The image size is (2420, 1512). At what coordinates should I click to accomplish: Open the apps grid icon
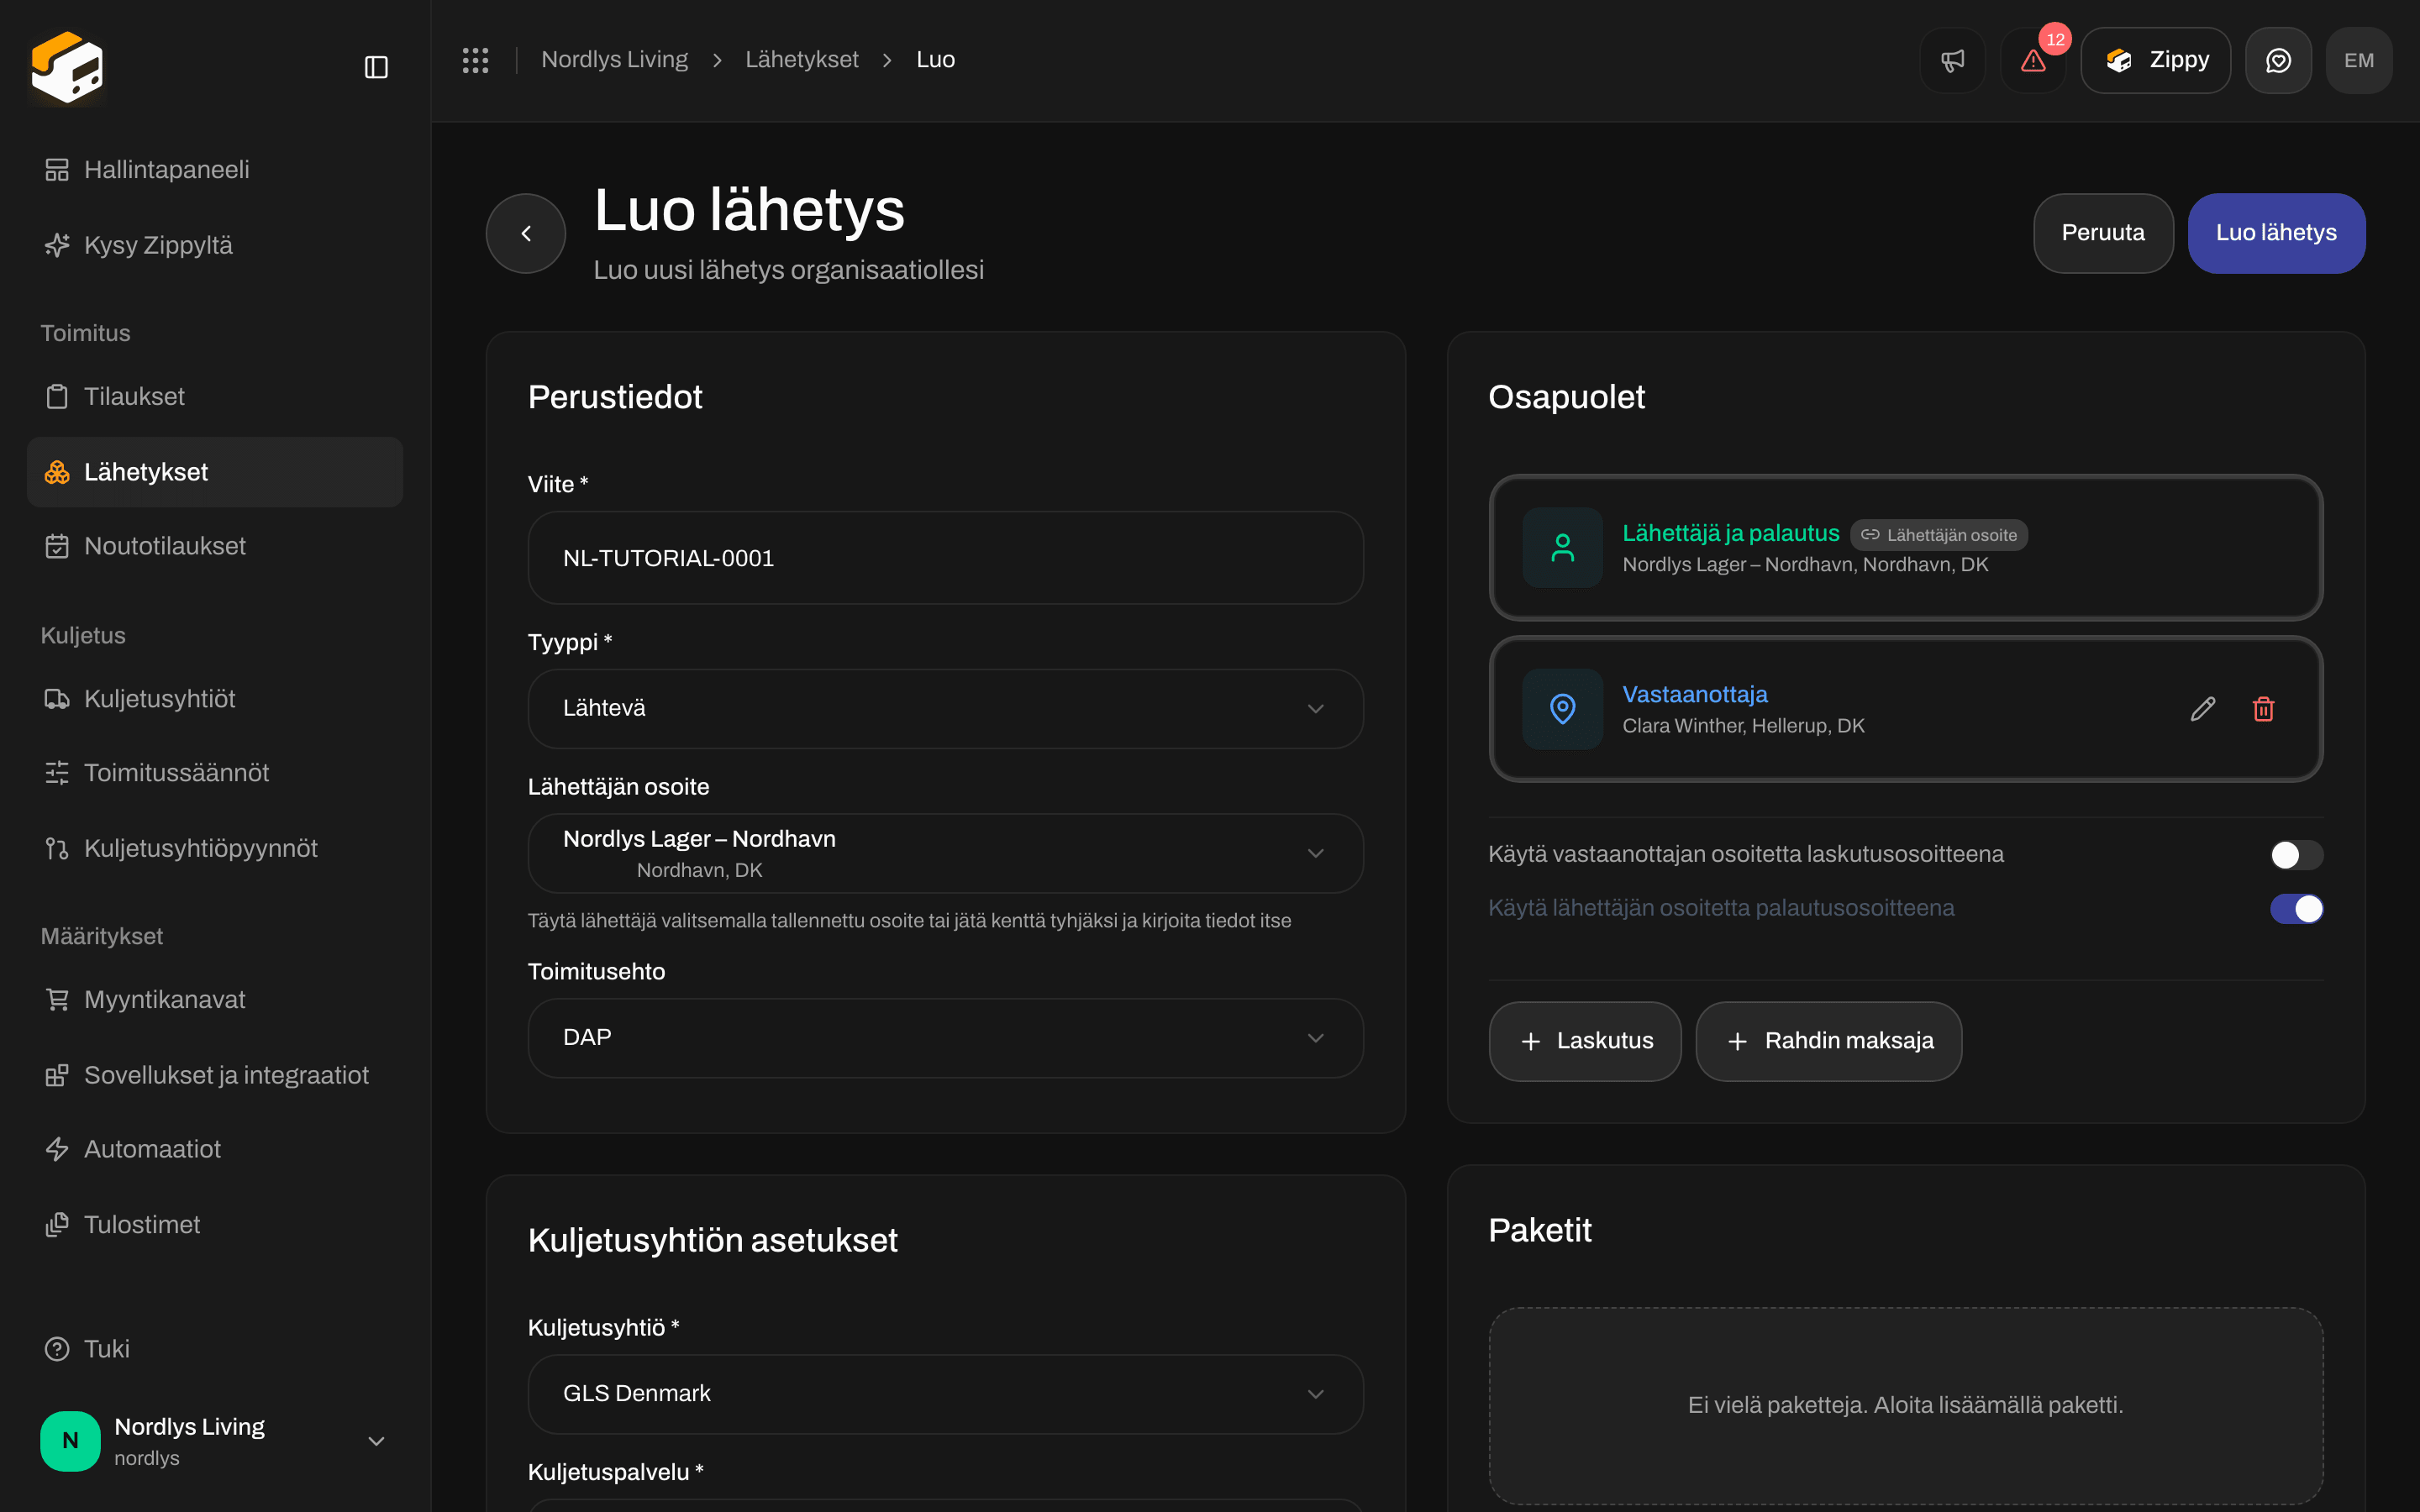[x=475, y=60]
